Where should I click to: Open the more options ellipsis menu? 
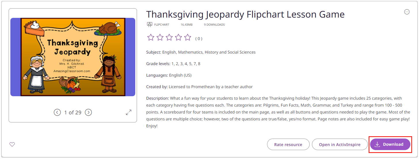pos(407,12)
